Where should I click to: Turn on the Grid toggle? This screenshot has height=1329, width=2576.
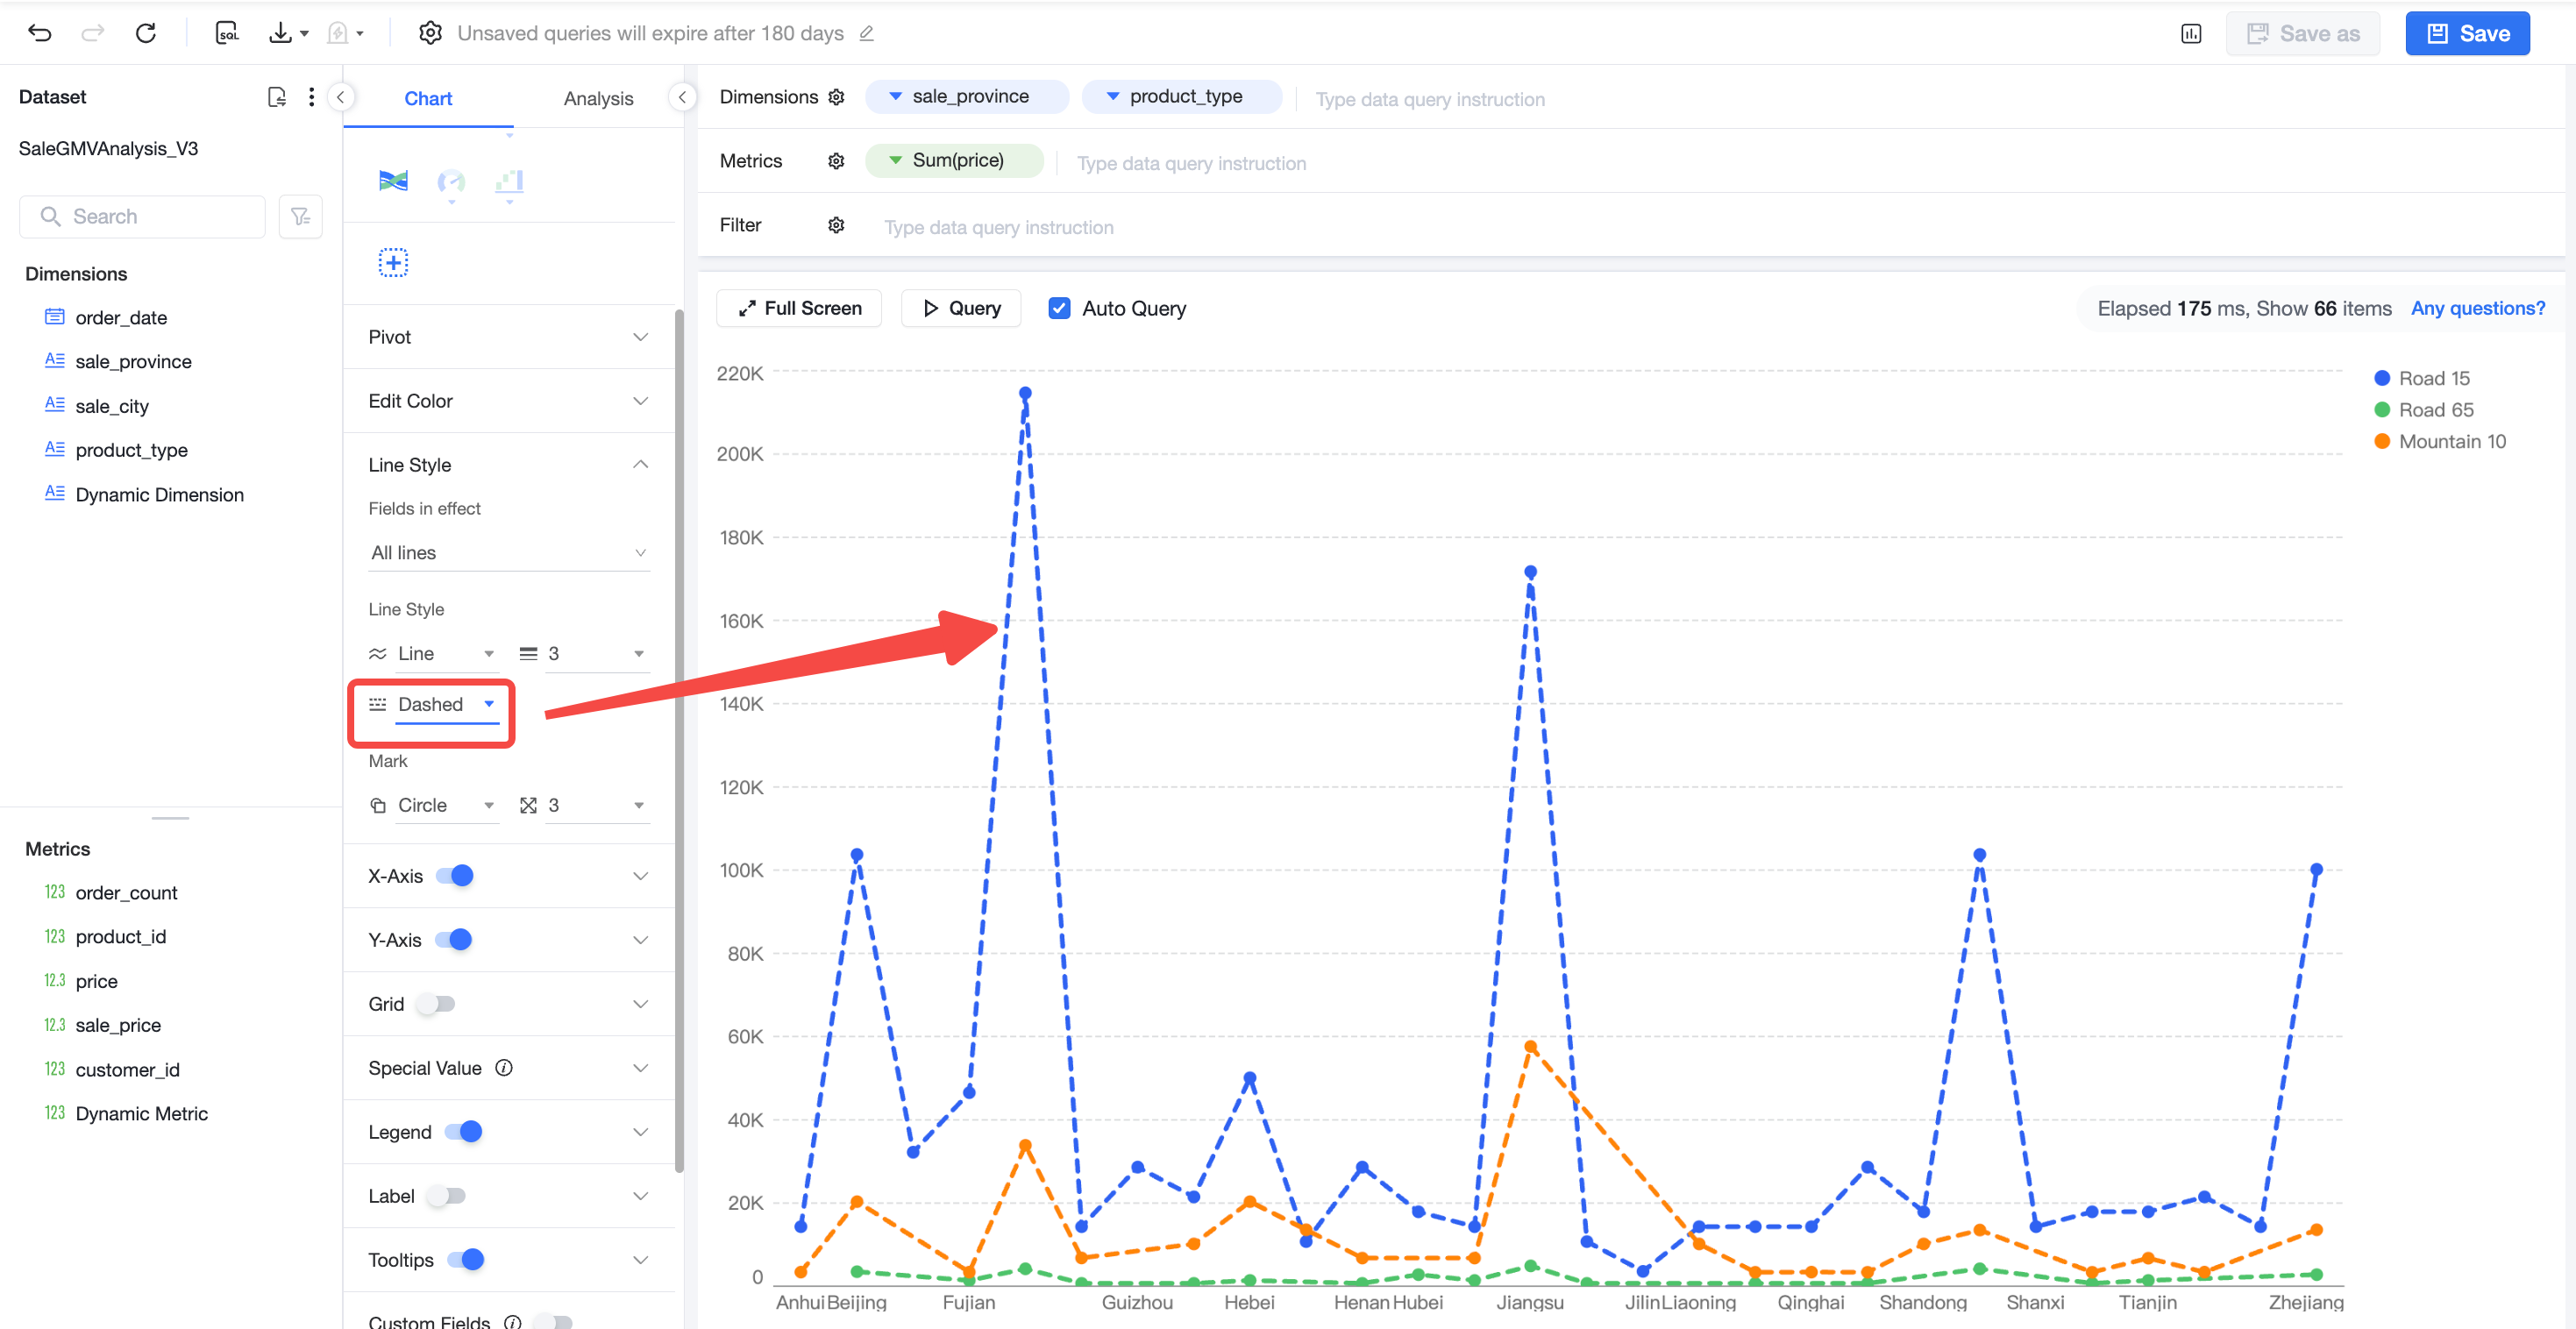pos(437,1003)
